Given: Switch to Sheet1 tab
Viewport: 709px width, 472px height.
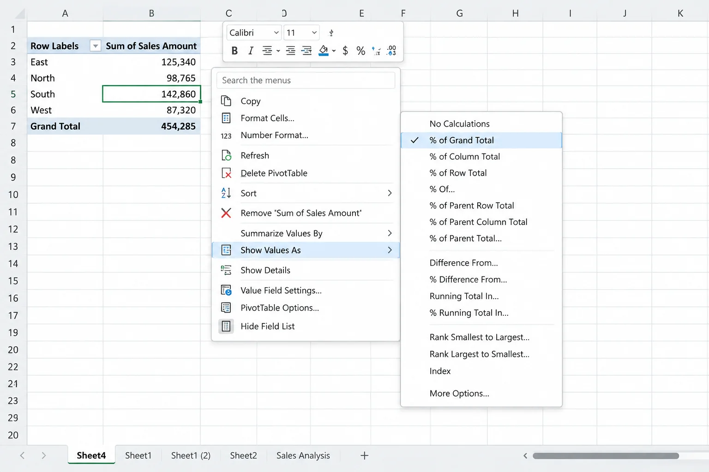Looking at the screenshot, I should pyautogui.click(x=138, y=455).
